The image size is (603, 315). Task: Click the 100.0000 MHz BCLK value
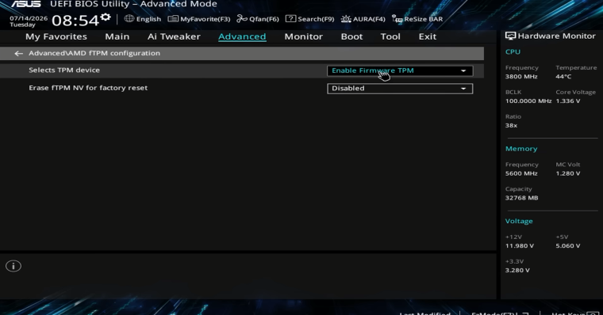coord(528,101)
